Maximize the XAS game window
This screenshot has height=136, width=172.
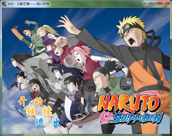[154, 3]
